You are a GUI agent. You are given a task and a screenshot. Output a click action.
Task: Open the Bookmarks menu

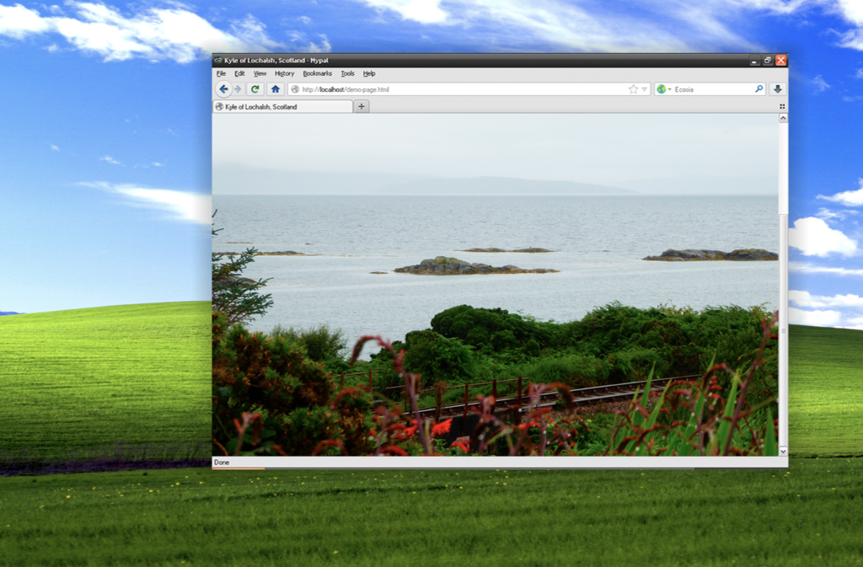pyautogui.click(x=318, y=73)
